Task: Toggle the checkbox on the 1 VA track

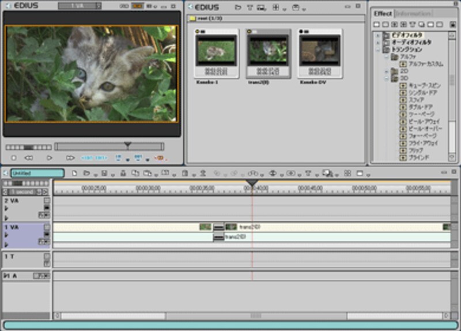Action: pyautogui.click(x=47, y=227)
